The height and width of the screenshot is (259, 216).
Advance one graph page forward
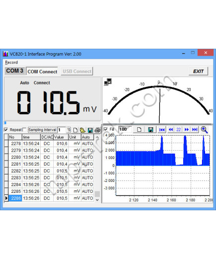click(x=187, y=130)
